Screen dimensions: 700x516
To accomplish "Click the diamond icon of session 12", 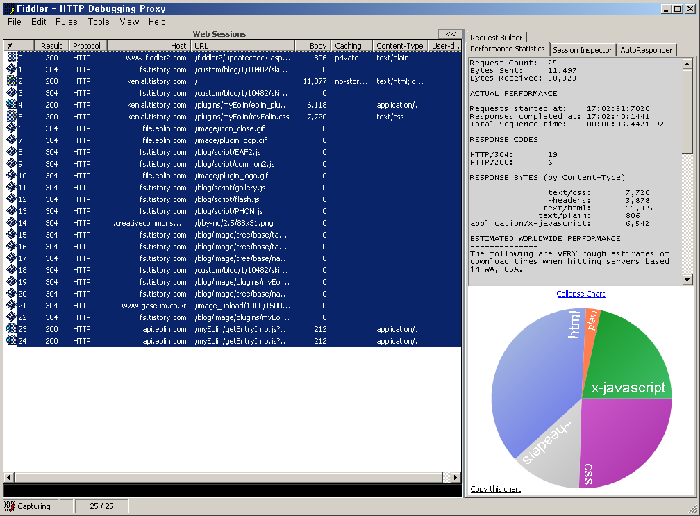I will [x=12, y=199].
